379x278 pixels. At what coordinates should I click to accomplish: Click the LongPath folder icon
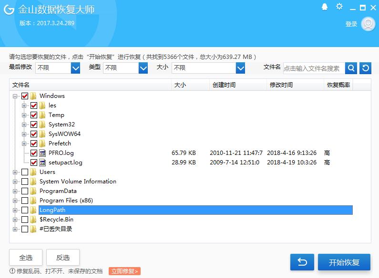coord(33,210)
